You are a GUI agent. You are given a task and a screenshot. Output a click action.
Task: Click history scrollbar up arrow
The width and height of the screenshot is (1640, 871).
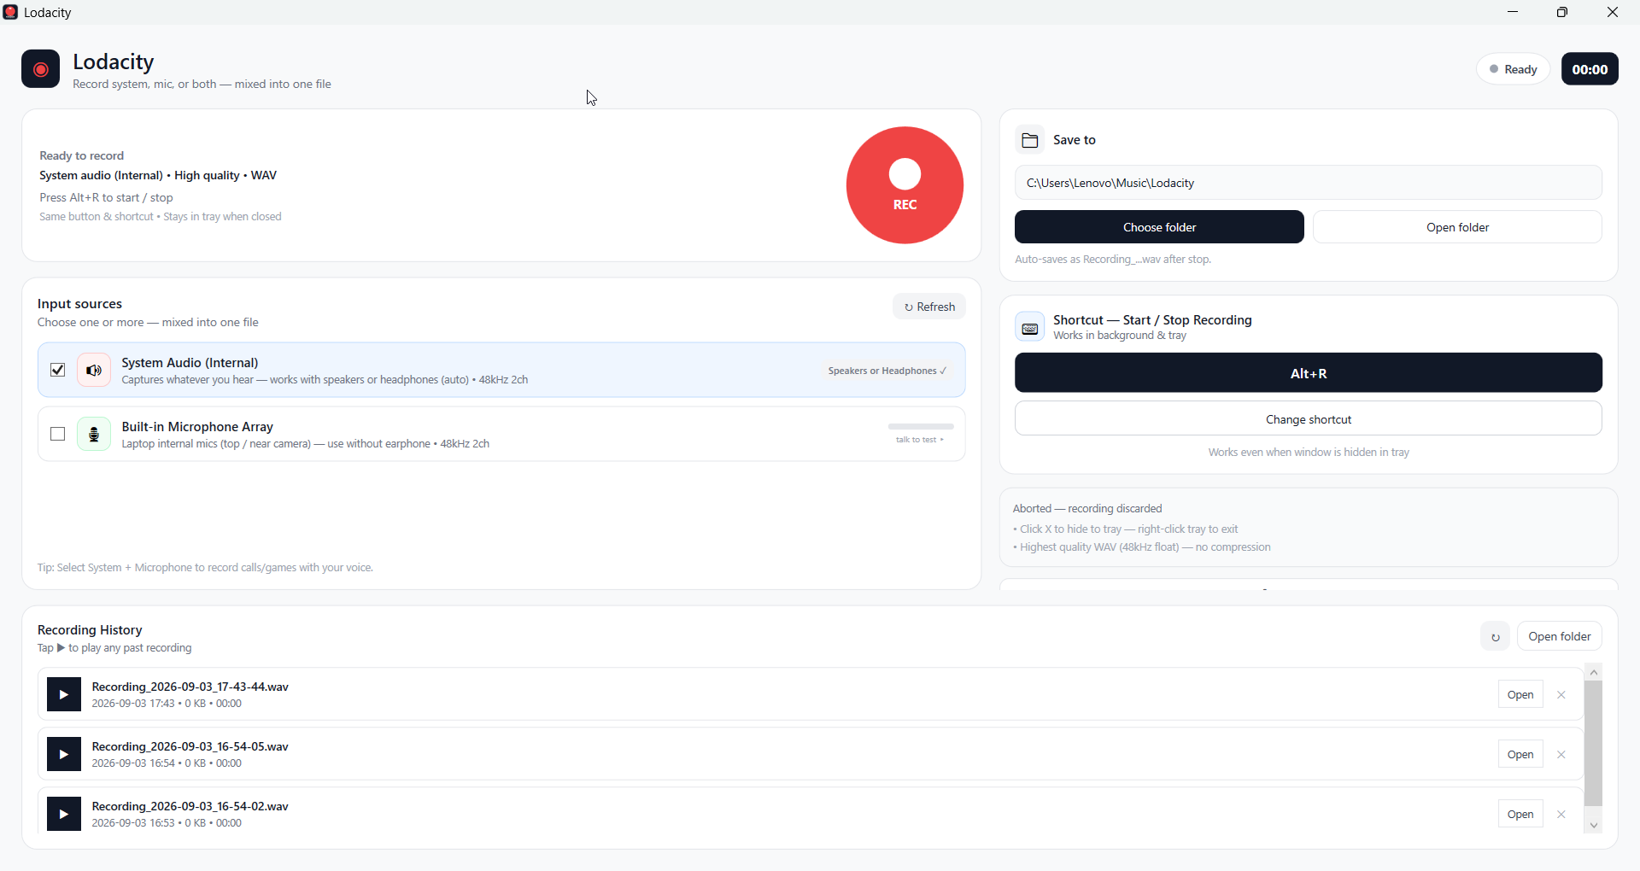click(x=1594, y=673)
